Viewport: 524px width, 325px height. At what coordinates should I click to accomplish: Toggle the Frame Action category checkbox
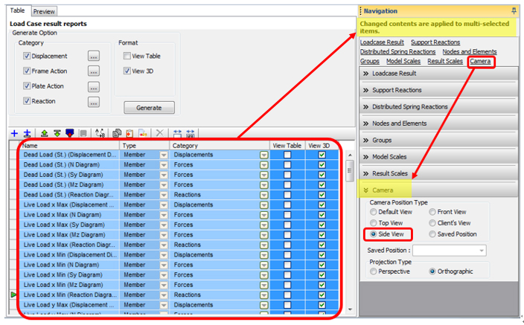(27, 71)
